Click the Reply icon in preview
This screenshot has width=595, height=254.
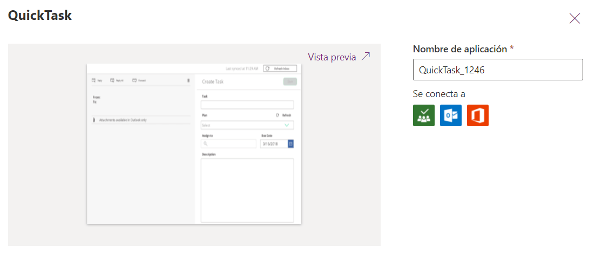tap(93, 80)
